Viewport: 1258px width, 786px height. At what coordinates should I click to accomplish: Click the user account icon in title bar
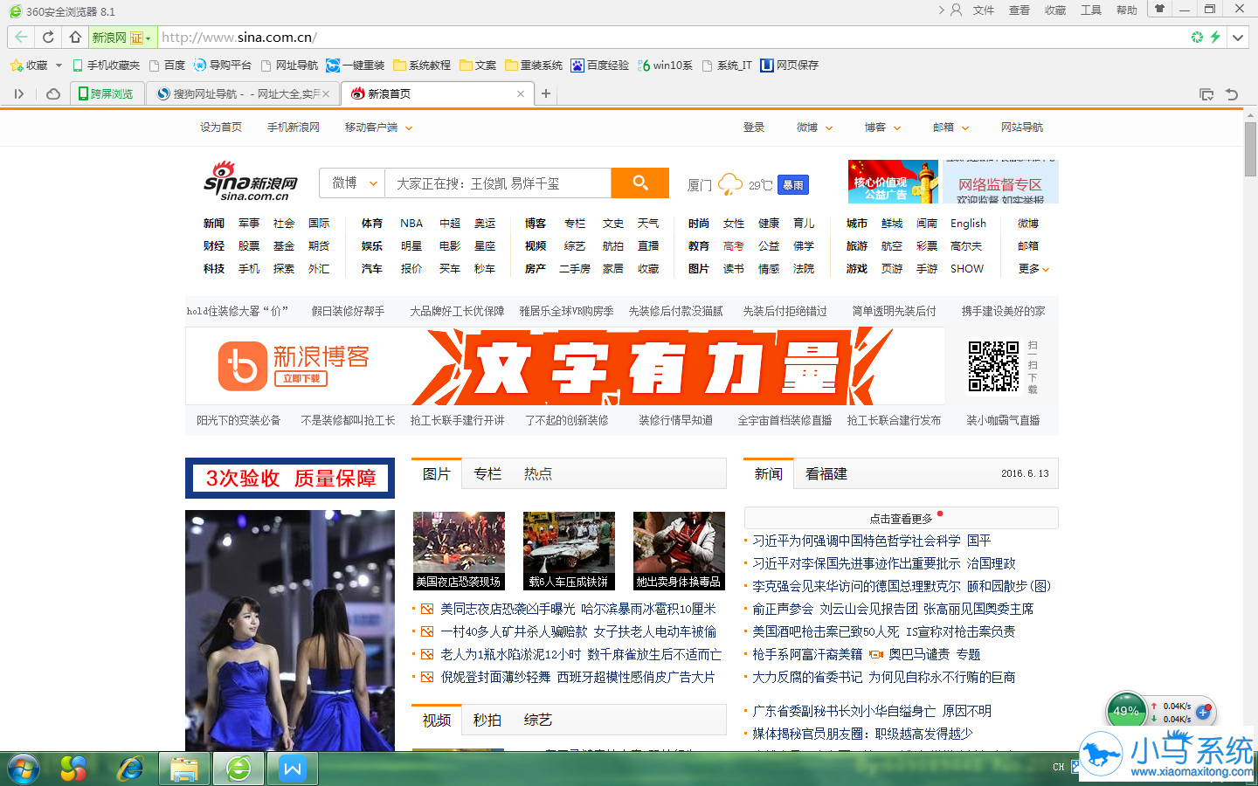[956, 10]
